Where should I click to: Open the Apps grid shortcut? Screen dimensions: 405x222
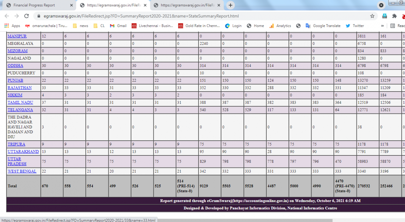point(12,26)
